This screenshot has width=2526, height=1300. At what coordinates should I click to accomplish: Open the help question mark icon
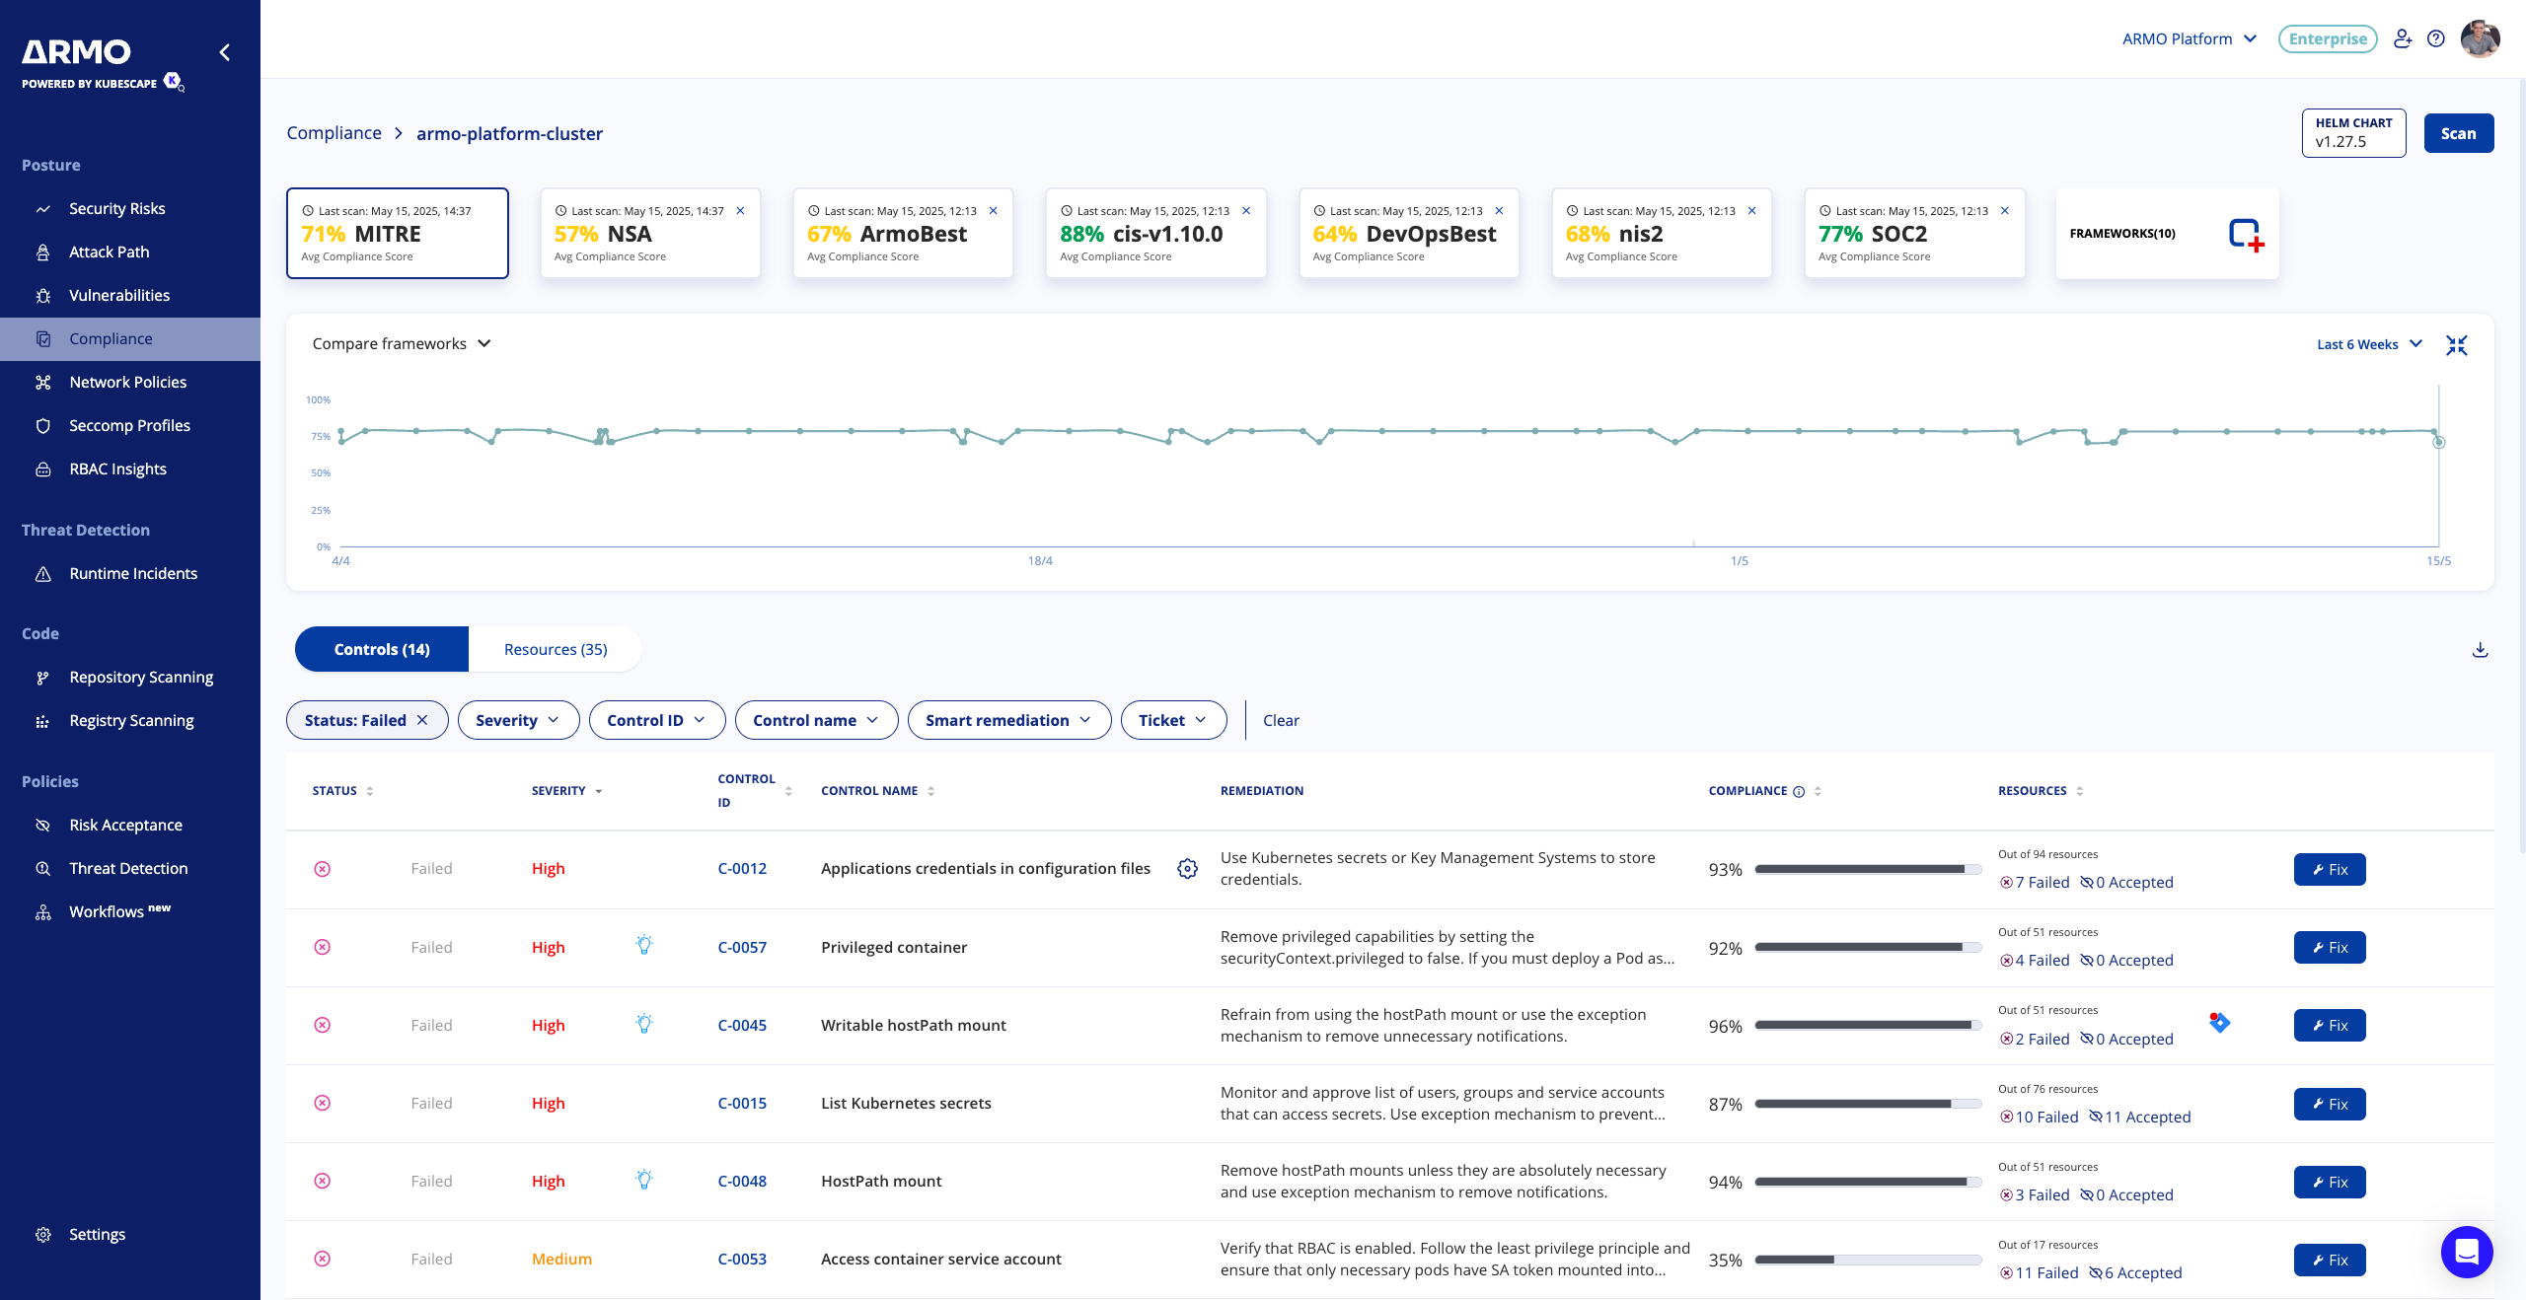(x=2436, y=39)
